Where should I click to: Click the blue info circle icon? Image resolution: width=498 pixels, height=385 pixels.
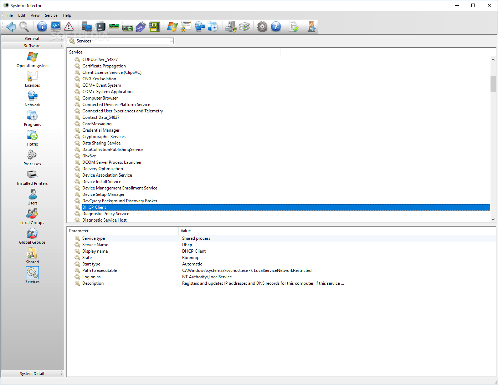[x=42, y=26]
